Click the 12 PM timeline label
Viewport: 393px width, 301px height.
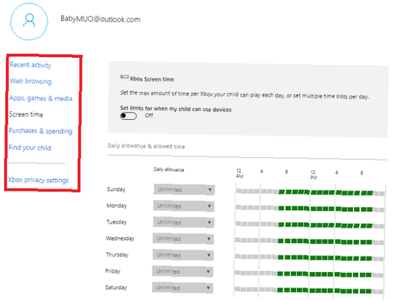[x=314, y=175]
